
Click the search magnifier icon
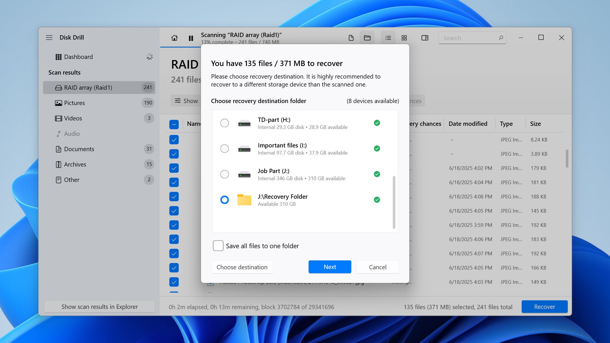pyautogui.click(x=501, y=38)
